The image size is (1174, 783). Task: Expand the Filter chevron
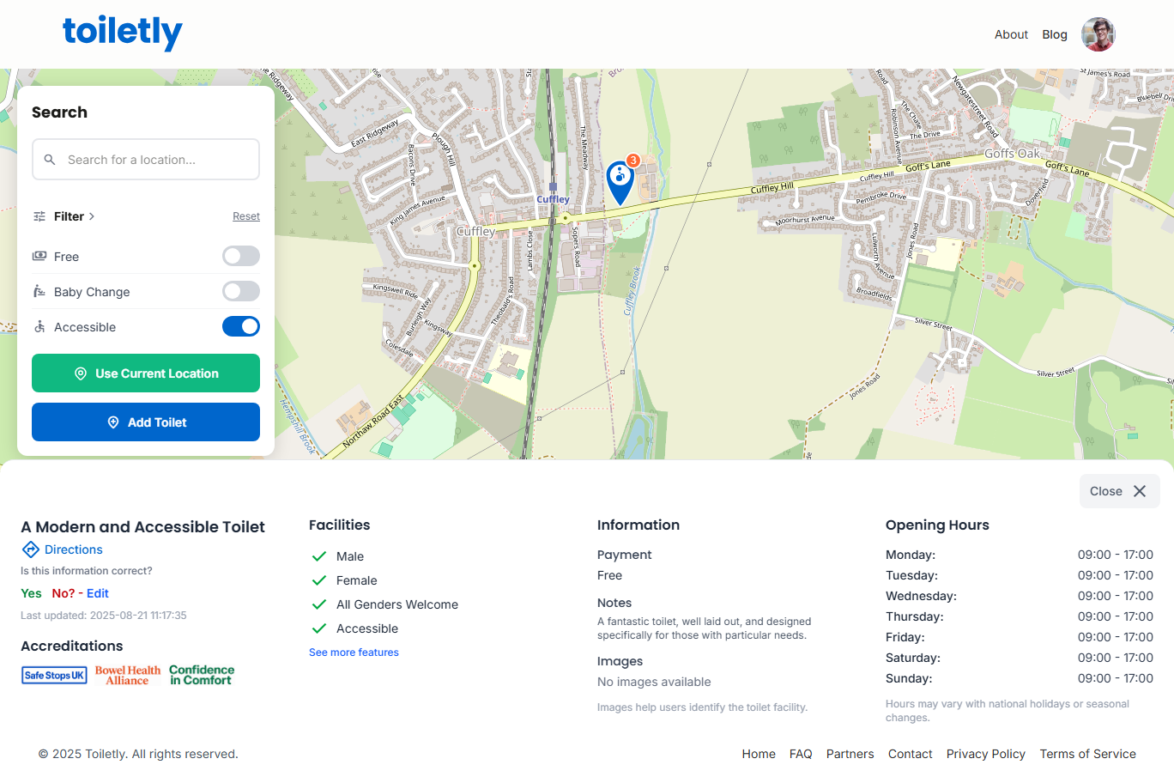(x=92, y=216)
